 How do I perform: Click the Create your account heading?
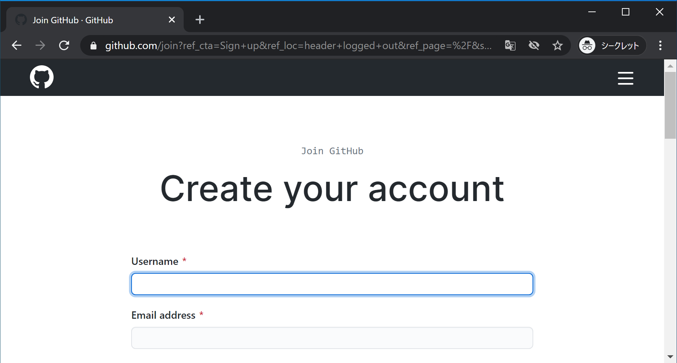(332, 189)
